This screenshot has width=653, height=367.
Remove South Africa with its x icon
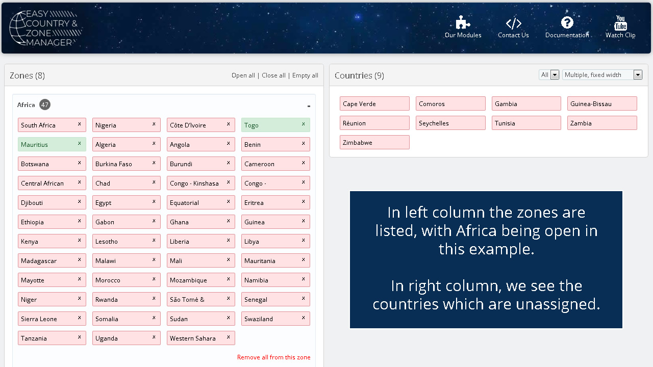80,124
